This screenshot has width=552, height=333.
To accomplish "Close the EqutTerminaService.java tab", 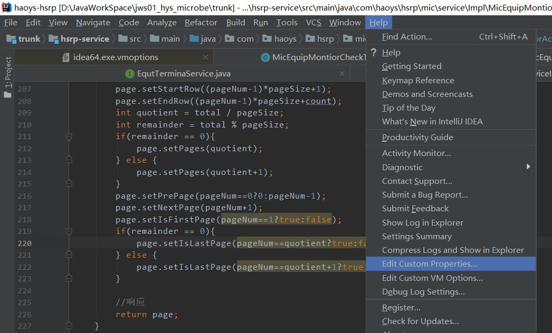I will click(342, 74).
